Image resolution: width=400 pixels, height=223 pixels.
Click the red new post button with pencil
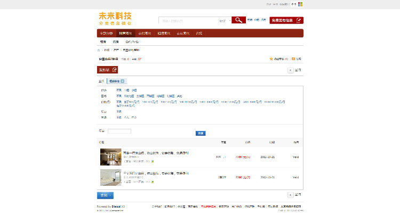[x=107, y=70]
